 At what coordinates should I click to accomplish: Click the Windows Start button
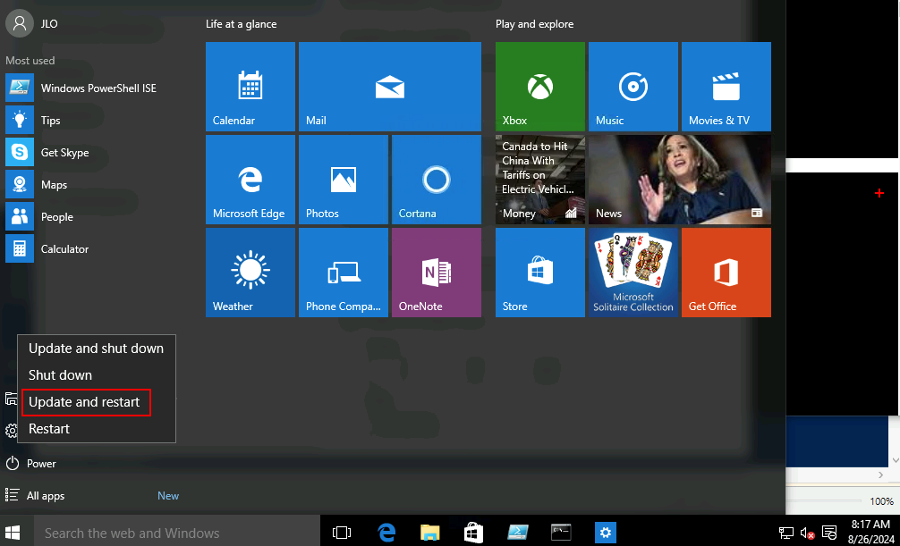tap(13, 533)
